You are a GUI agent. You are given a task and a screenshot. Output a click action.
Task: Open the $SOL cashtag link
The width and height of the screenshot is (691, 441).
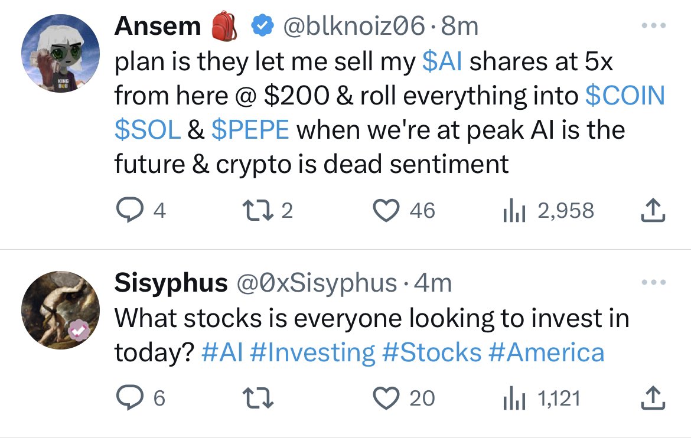(x=148, y=130)
